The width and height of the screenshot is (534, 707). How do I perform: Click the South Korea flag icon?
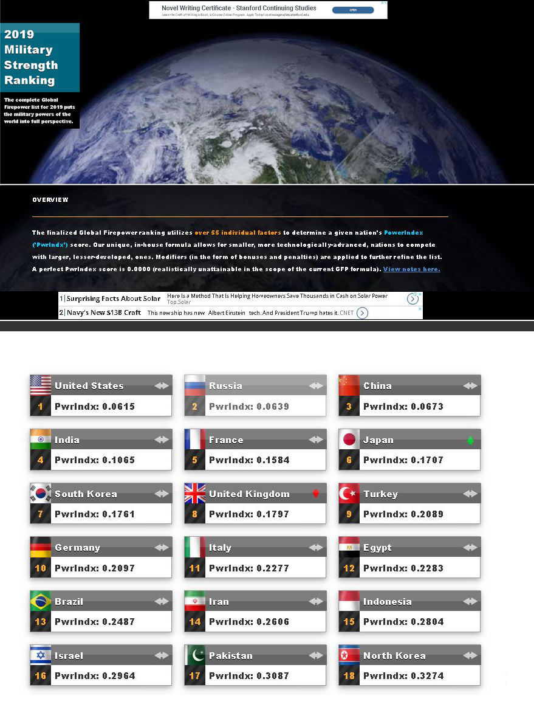coord(41,493)
